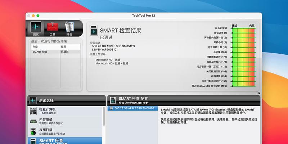This screenshot has width=288, height=144.
Task: Click the SMART 检查 配置 header icon
Action: click(x=113, y=100)
